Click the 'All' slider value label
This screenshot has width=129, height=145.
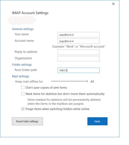click(x=92, y=82)
